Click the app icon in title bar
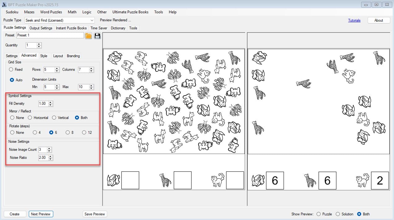The width and height of the screenshot is (394, 220). click(4, 5)
